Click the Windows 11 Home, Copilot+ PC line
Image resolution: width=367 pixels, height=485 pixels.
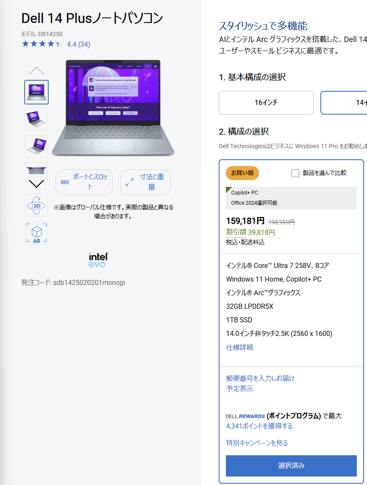coord(274,279)
